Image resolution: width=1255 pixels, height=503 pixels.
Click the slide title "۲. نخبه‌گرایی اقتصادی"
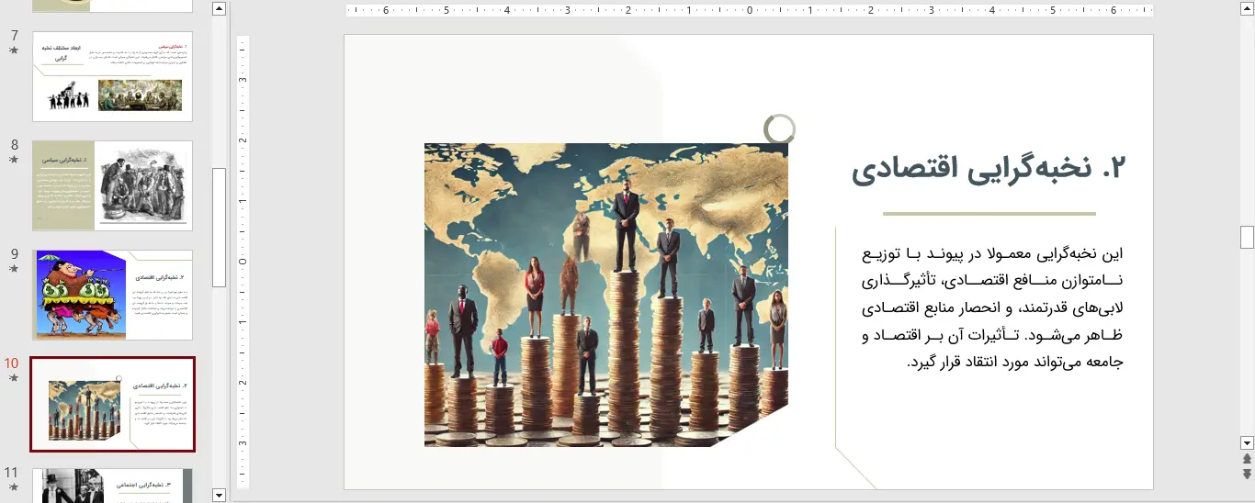click(x=989, y=169)
